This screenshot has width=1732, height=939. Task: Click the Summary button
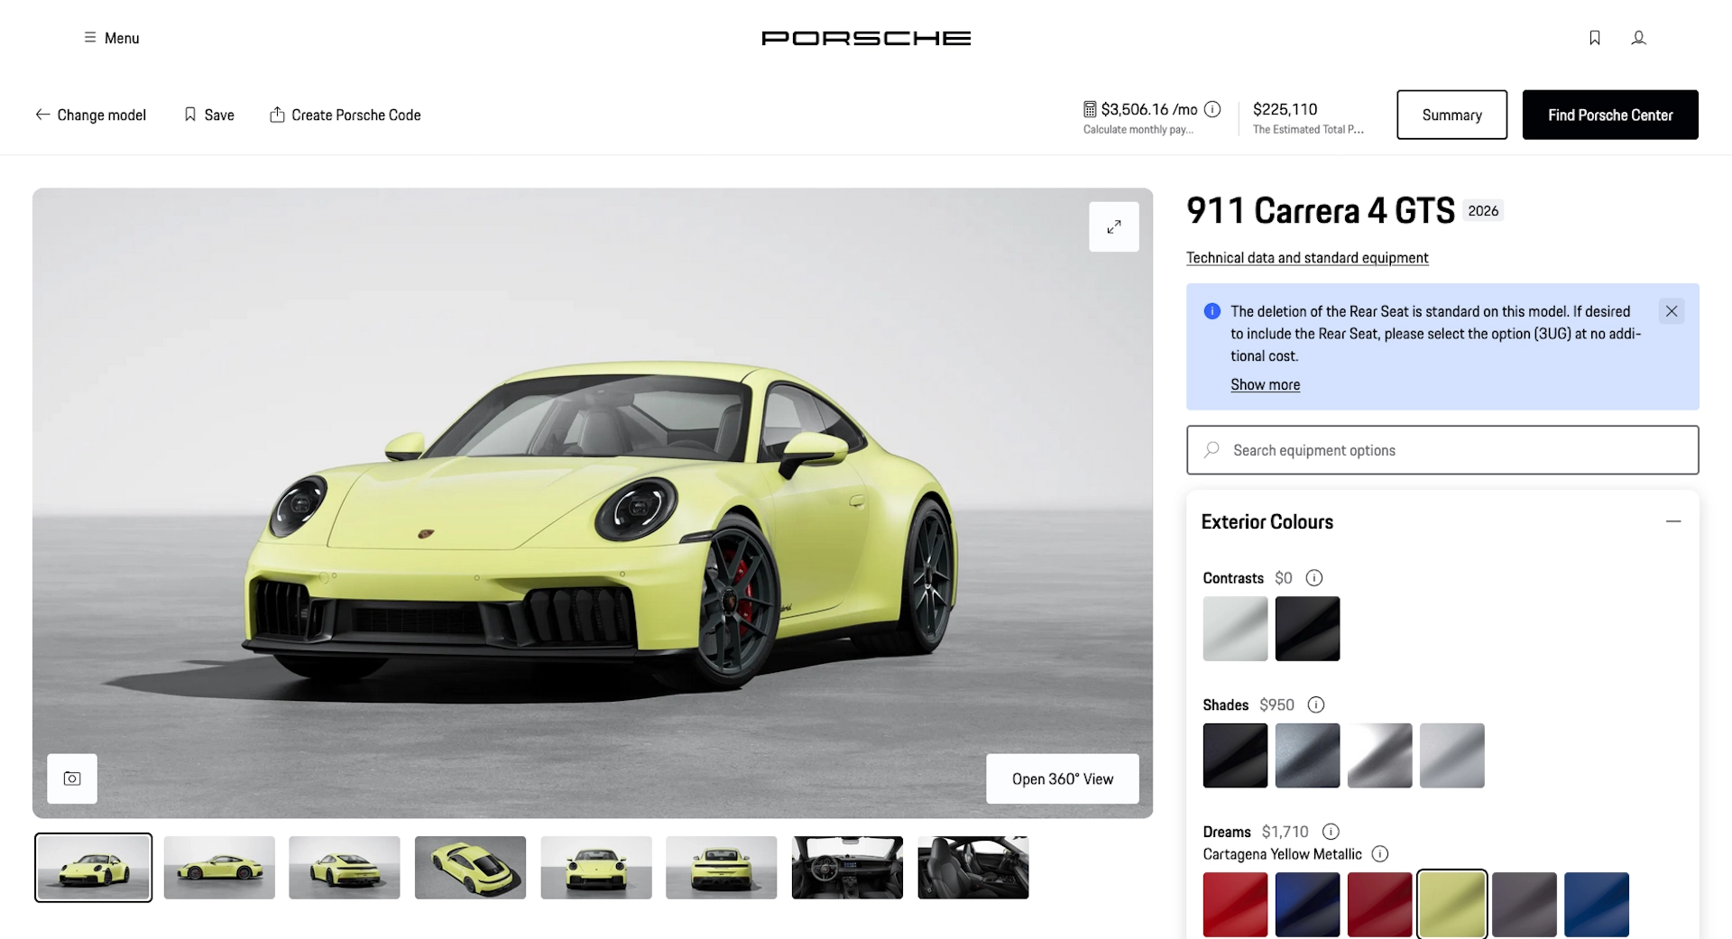tap(1451, 115)
